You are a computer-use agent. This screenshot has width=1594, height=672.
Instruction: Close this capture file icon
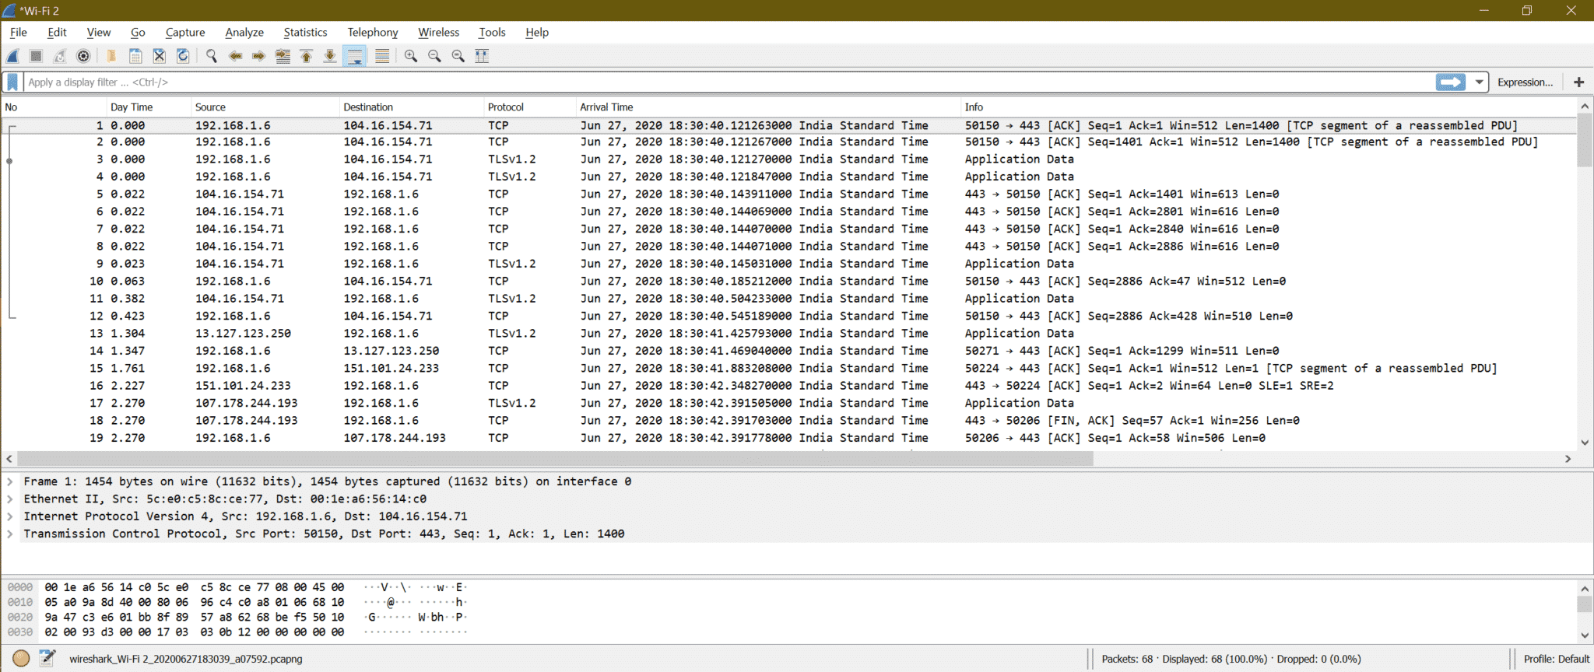point(159,56)
